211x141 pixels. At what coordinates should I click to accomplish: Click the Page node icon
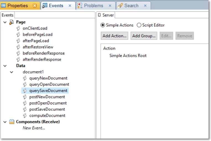click(x=12, y=22)
